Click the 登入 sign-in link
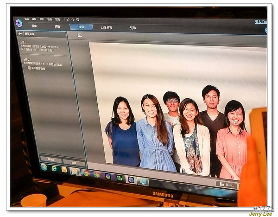 (x=260, y=21)
